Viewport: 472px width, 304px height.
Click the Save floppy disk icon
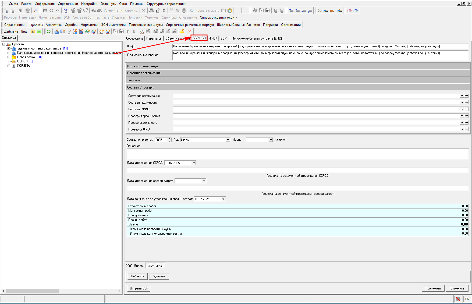point(45,10)
